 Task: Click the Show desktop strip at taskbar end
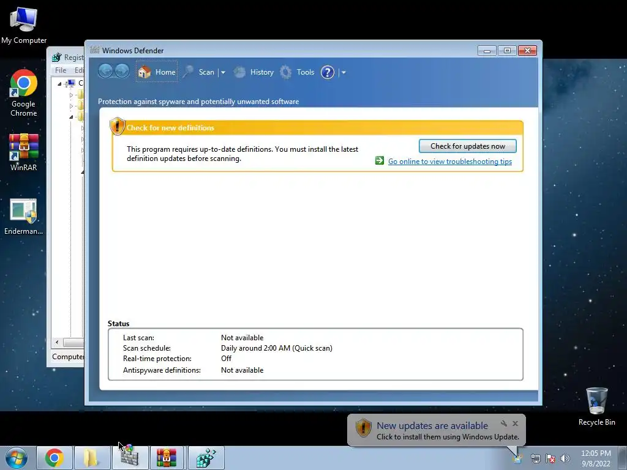tap(623, 458)
